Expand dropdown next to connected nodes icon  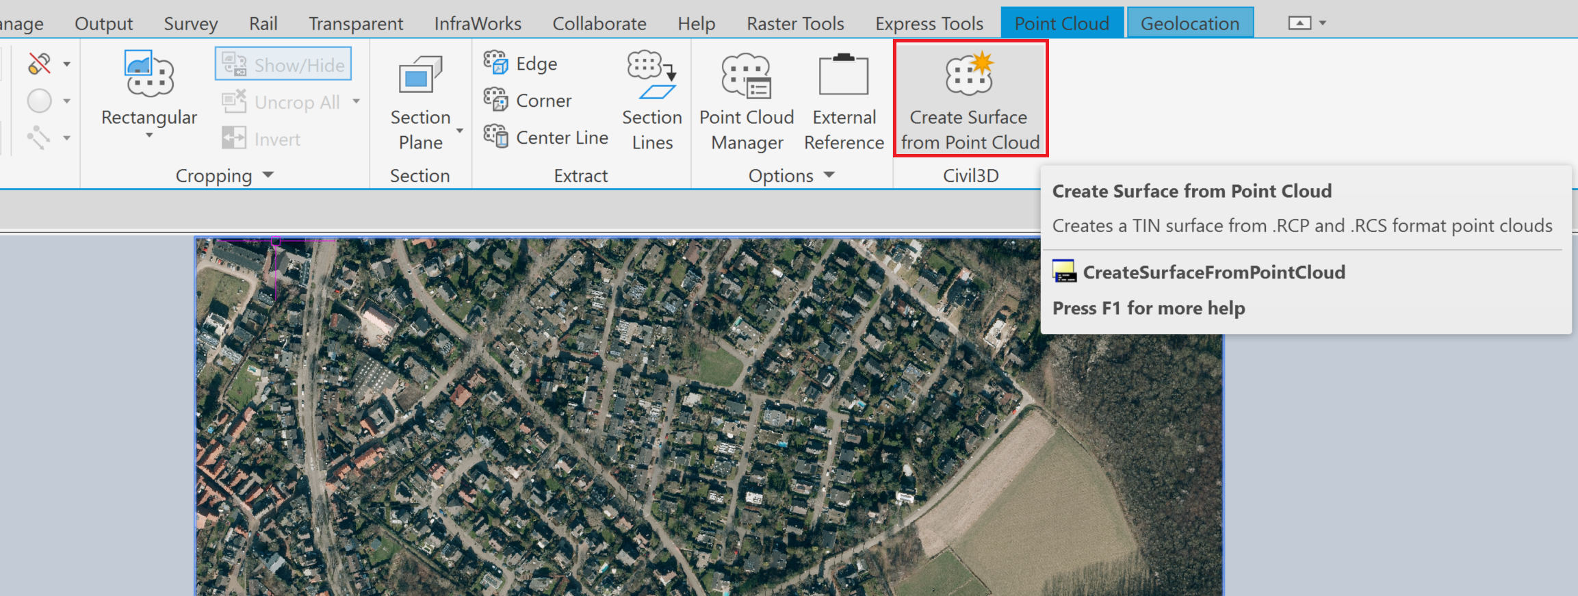(67, 138)
